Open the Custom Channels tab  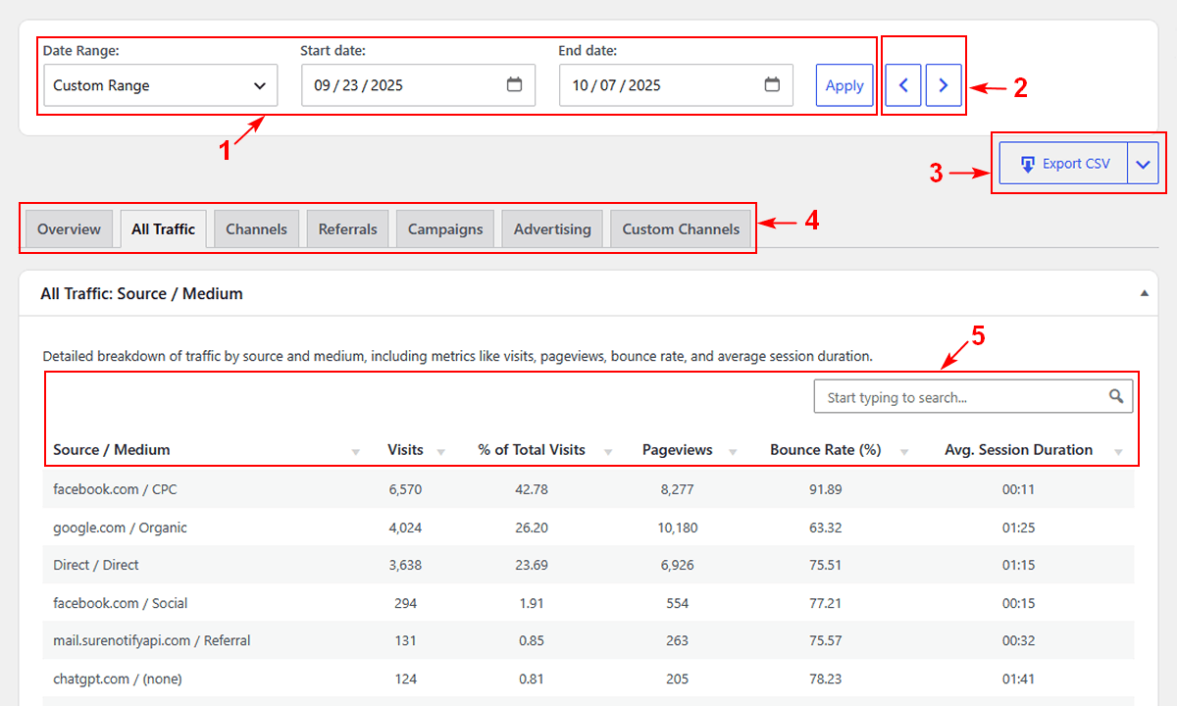681,228
